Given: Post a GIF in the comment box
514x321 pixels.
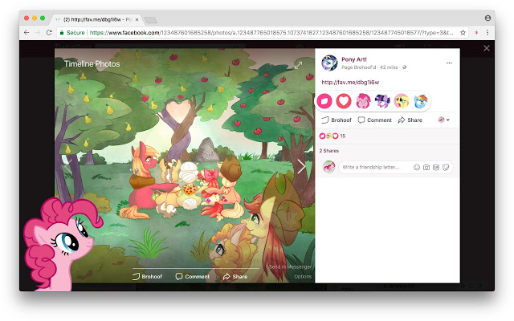Looking at the screenshot, I should (435, 168).
